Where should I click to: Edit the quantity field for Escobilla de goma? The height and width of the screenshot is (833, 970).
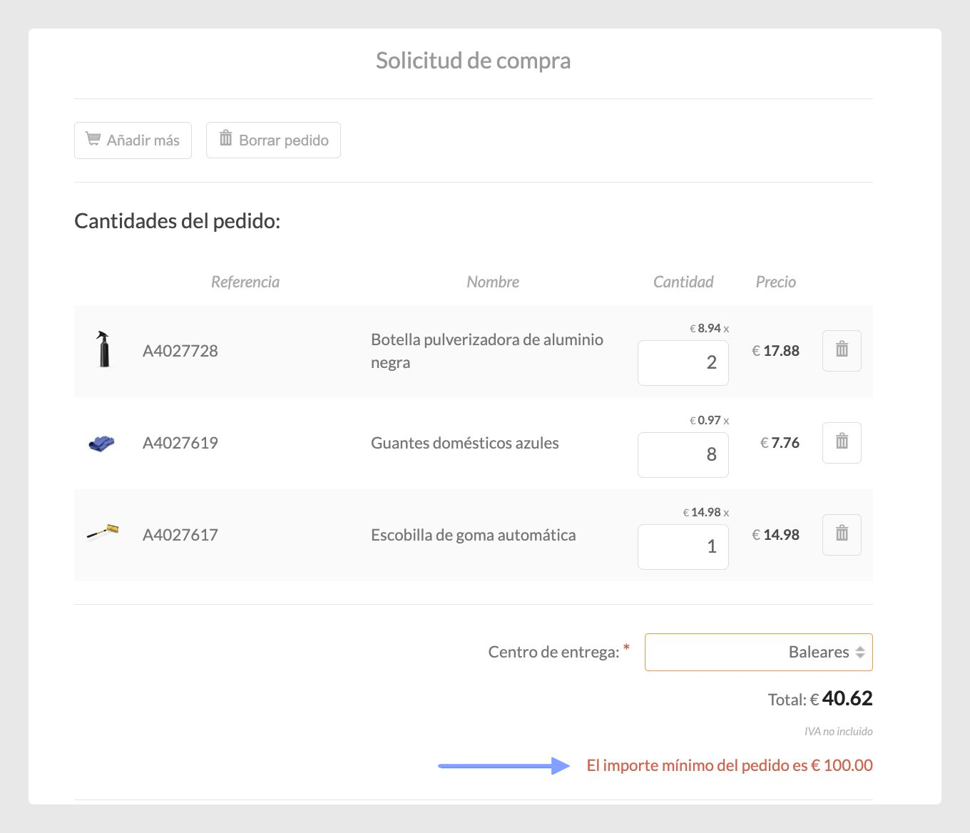click(x=683, y=546)
